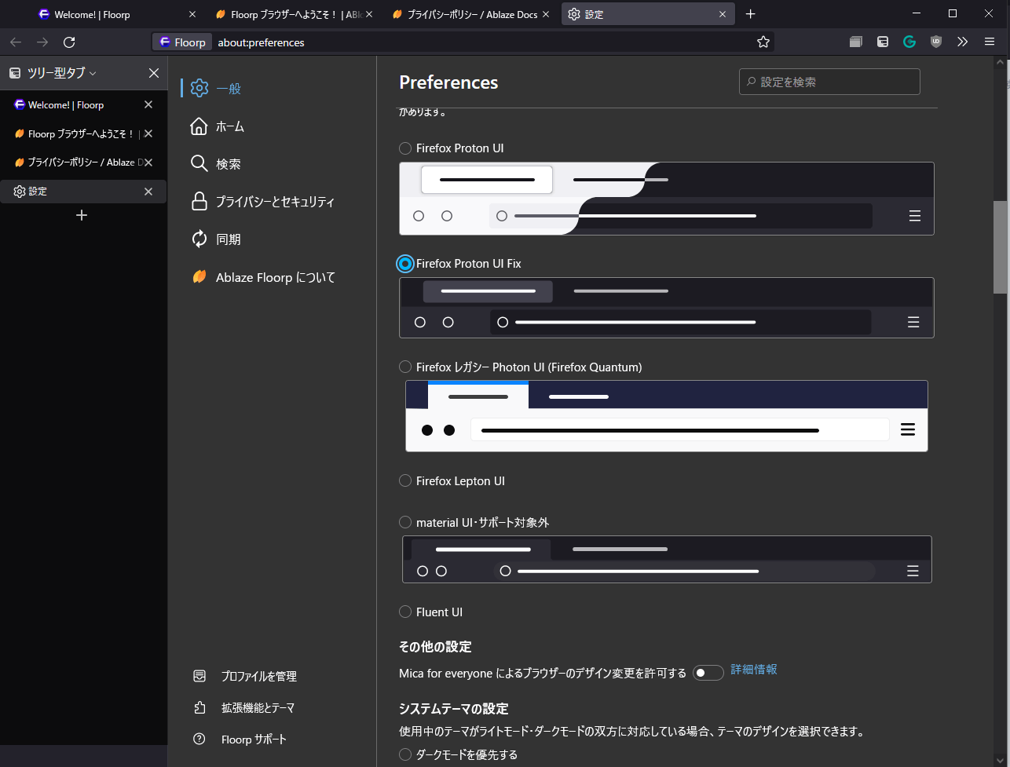Close the Welcome! | Floorp tree tab
The height and width of the screenshot is (767, 1010).
click(148, 104)
